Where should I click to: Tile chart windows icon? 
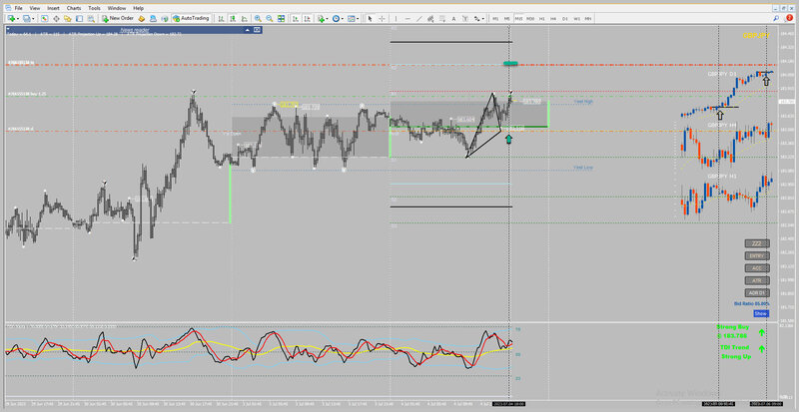pos(281,18)
